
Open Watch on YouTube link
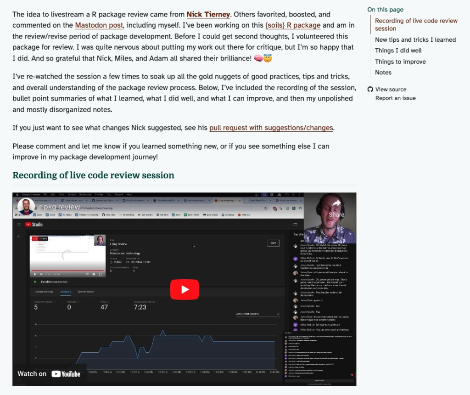click(x=49, y=374)
